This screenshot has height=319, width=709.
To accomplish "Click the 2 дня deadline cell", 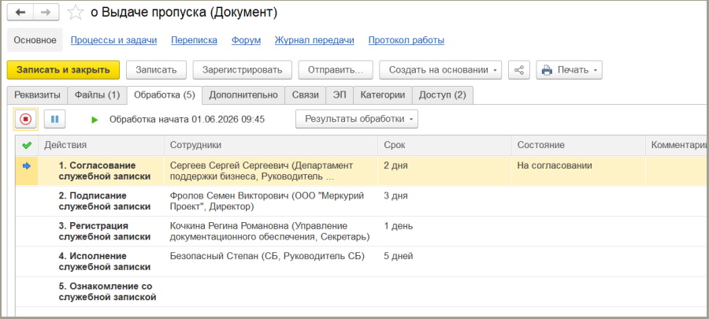I will coord(445,171).
